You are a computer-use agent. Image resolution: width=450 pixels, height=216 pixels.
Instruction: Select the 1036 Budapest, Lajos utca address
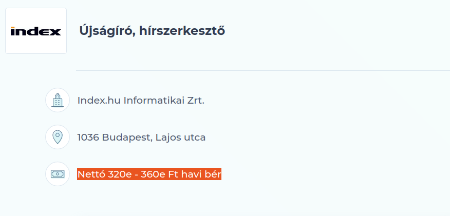click(141, 137)
